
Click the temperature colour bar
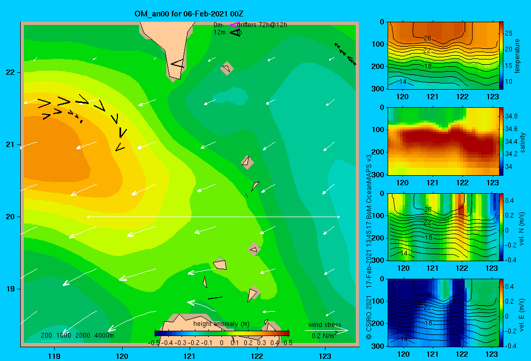501,56
